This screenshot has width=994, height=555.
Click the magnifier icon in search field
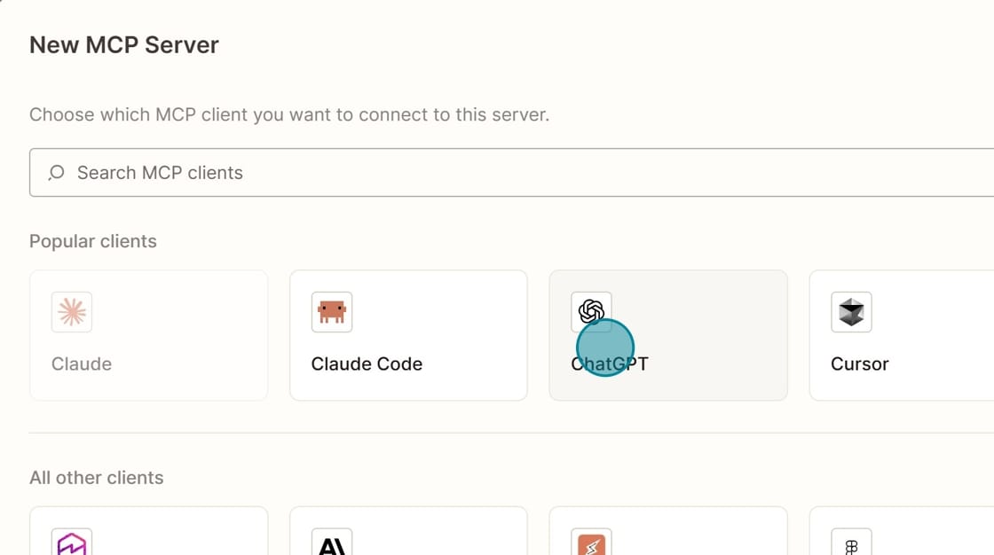pos(57,172)
